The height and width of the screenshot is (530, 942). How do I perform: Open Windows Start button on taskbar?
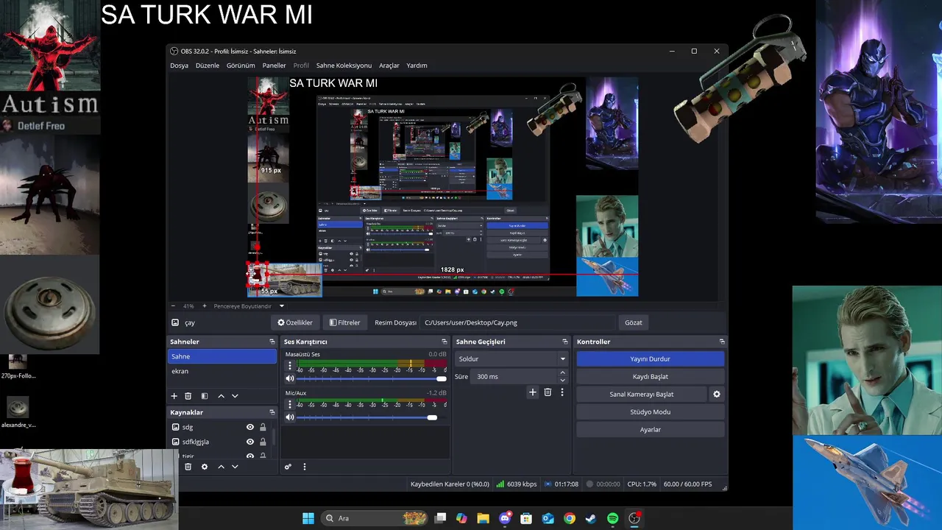tap(308, 518)
